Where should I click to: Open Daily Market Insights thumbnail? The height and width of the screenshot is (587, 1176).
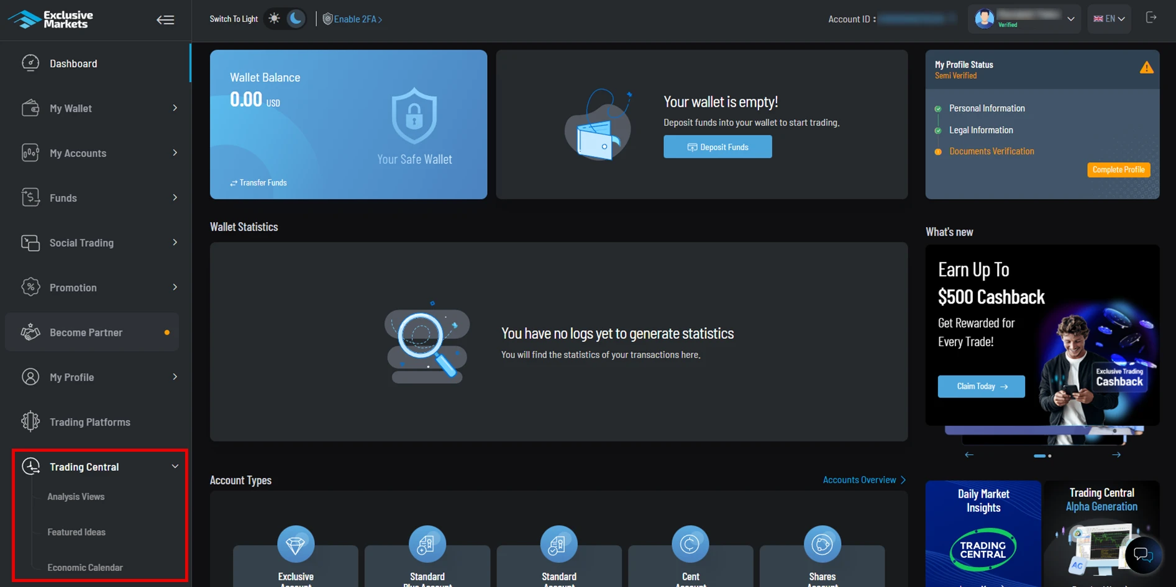pyautogui.click(x=983, y=534)
